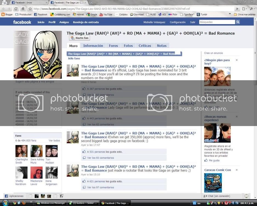Open Charleigha Smith fan photo
Image resolution: width=257 pixels, height=206 pixels.
21,151
